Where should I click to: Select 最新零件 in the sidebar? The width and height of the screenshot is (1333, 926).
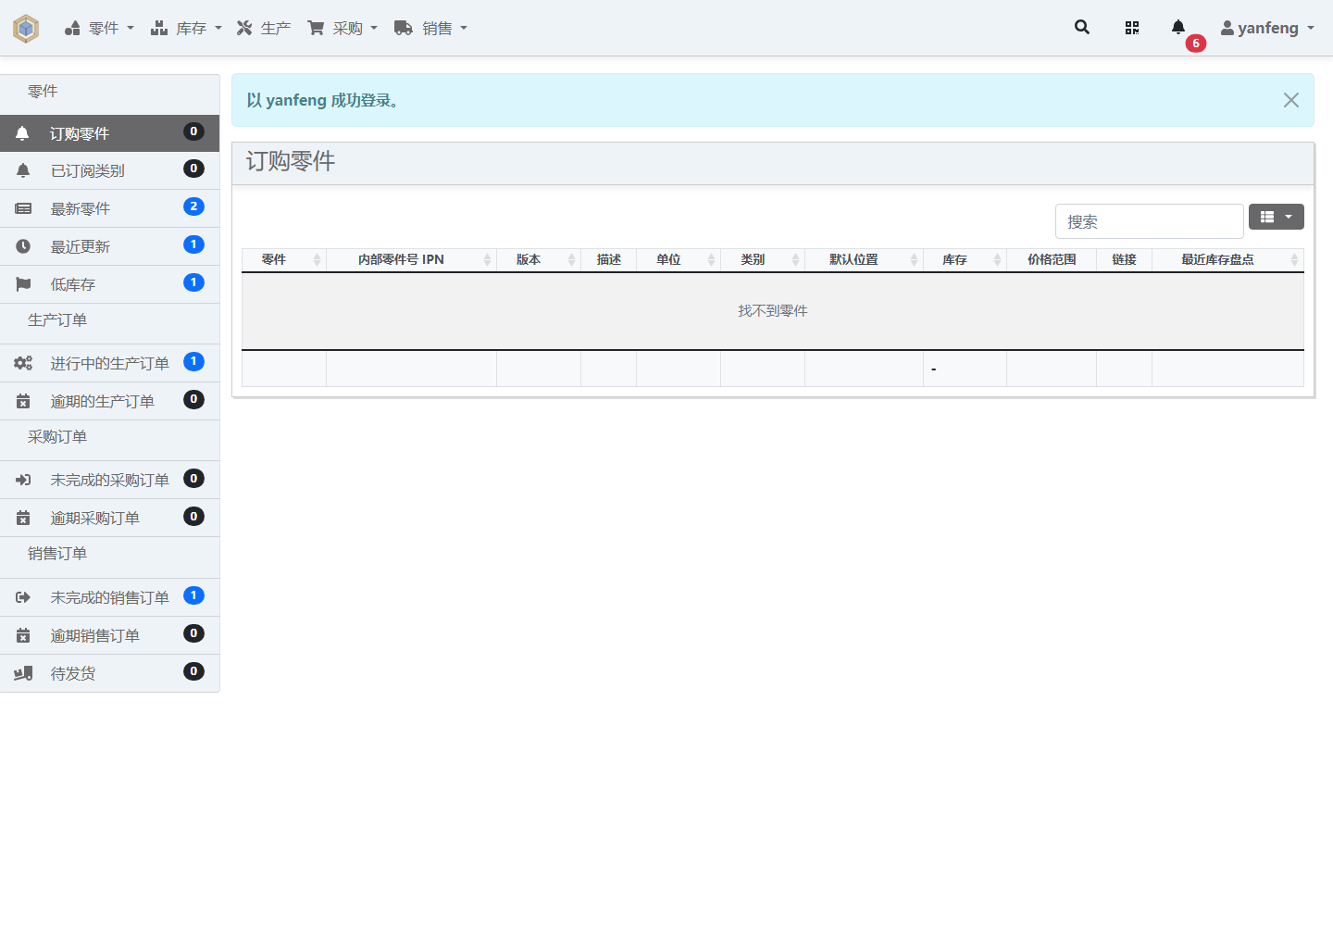tap(109, 208)
